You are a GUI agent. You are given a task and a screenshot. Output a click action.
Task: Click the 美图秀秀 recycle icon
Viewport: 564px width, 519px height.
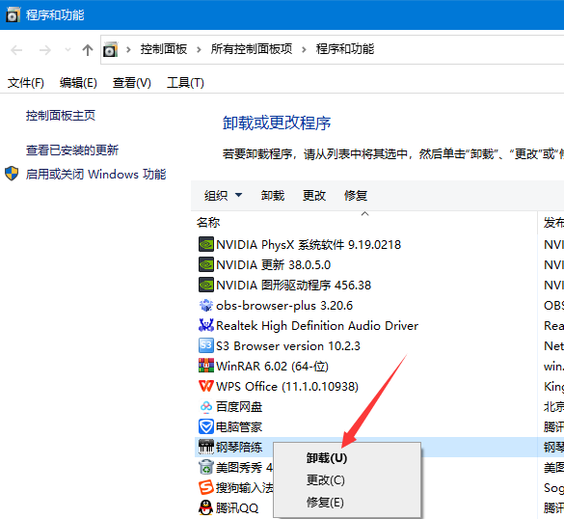[x=206, y=467]
